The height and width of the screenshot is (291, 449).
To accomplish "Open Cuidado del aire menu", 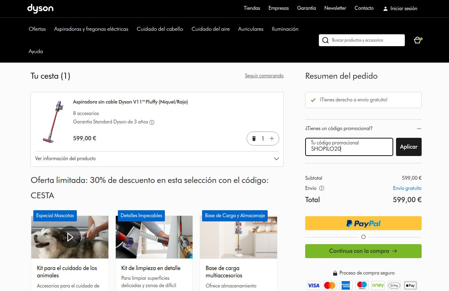I will coord(210,29).
